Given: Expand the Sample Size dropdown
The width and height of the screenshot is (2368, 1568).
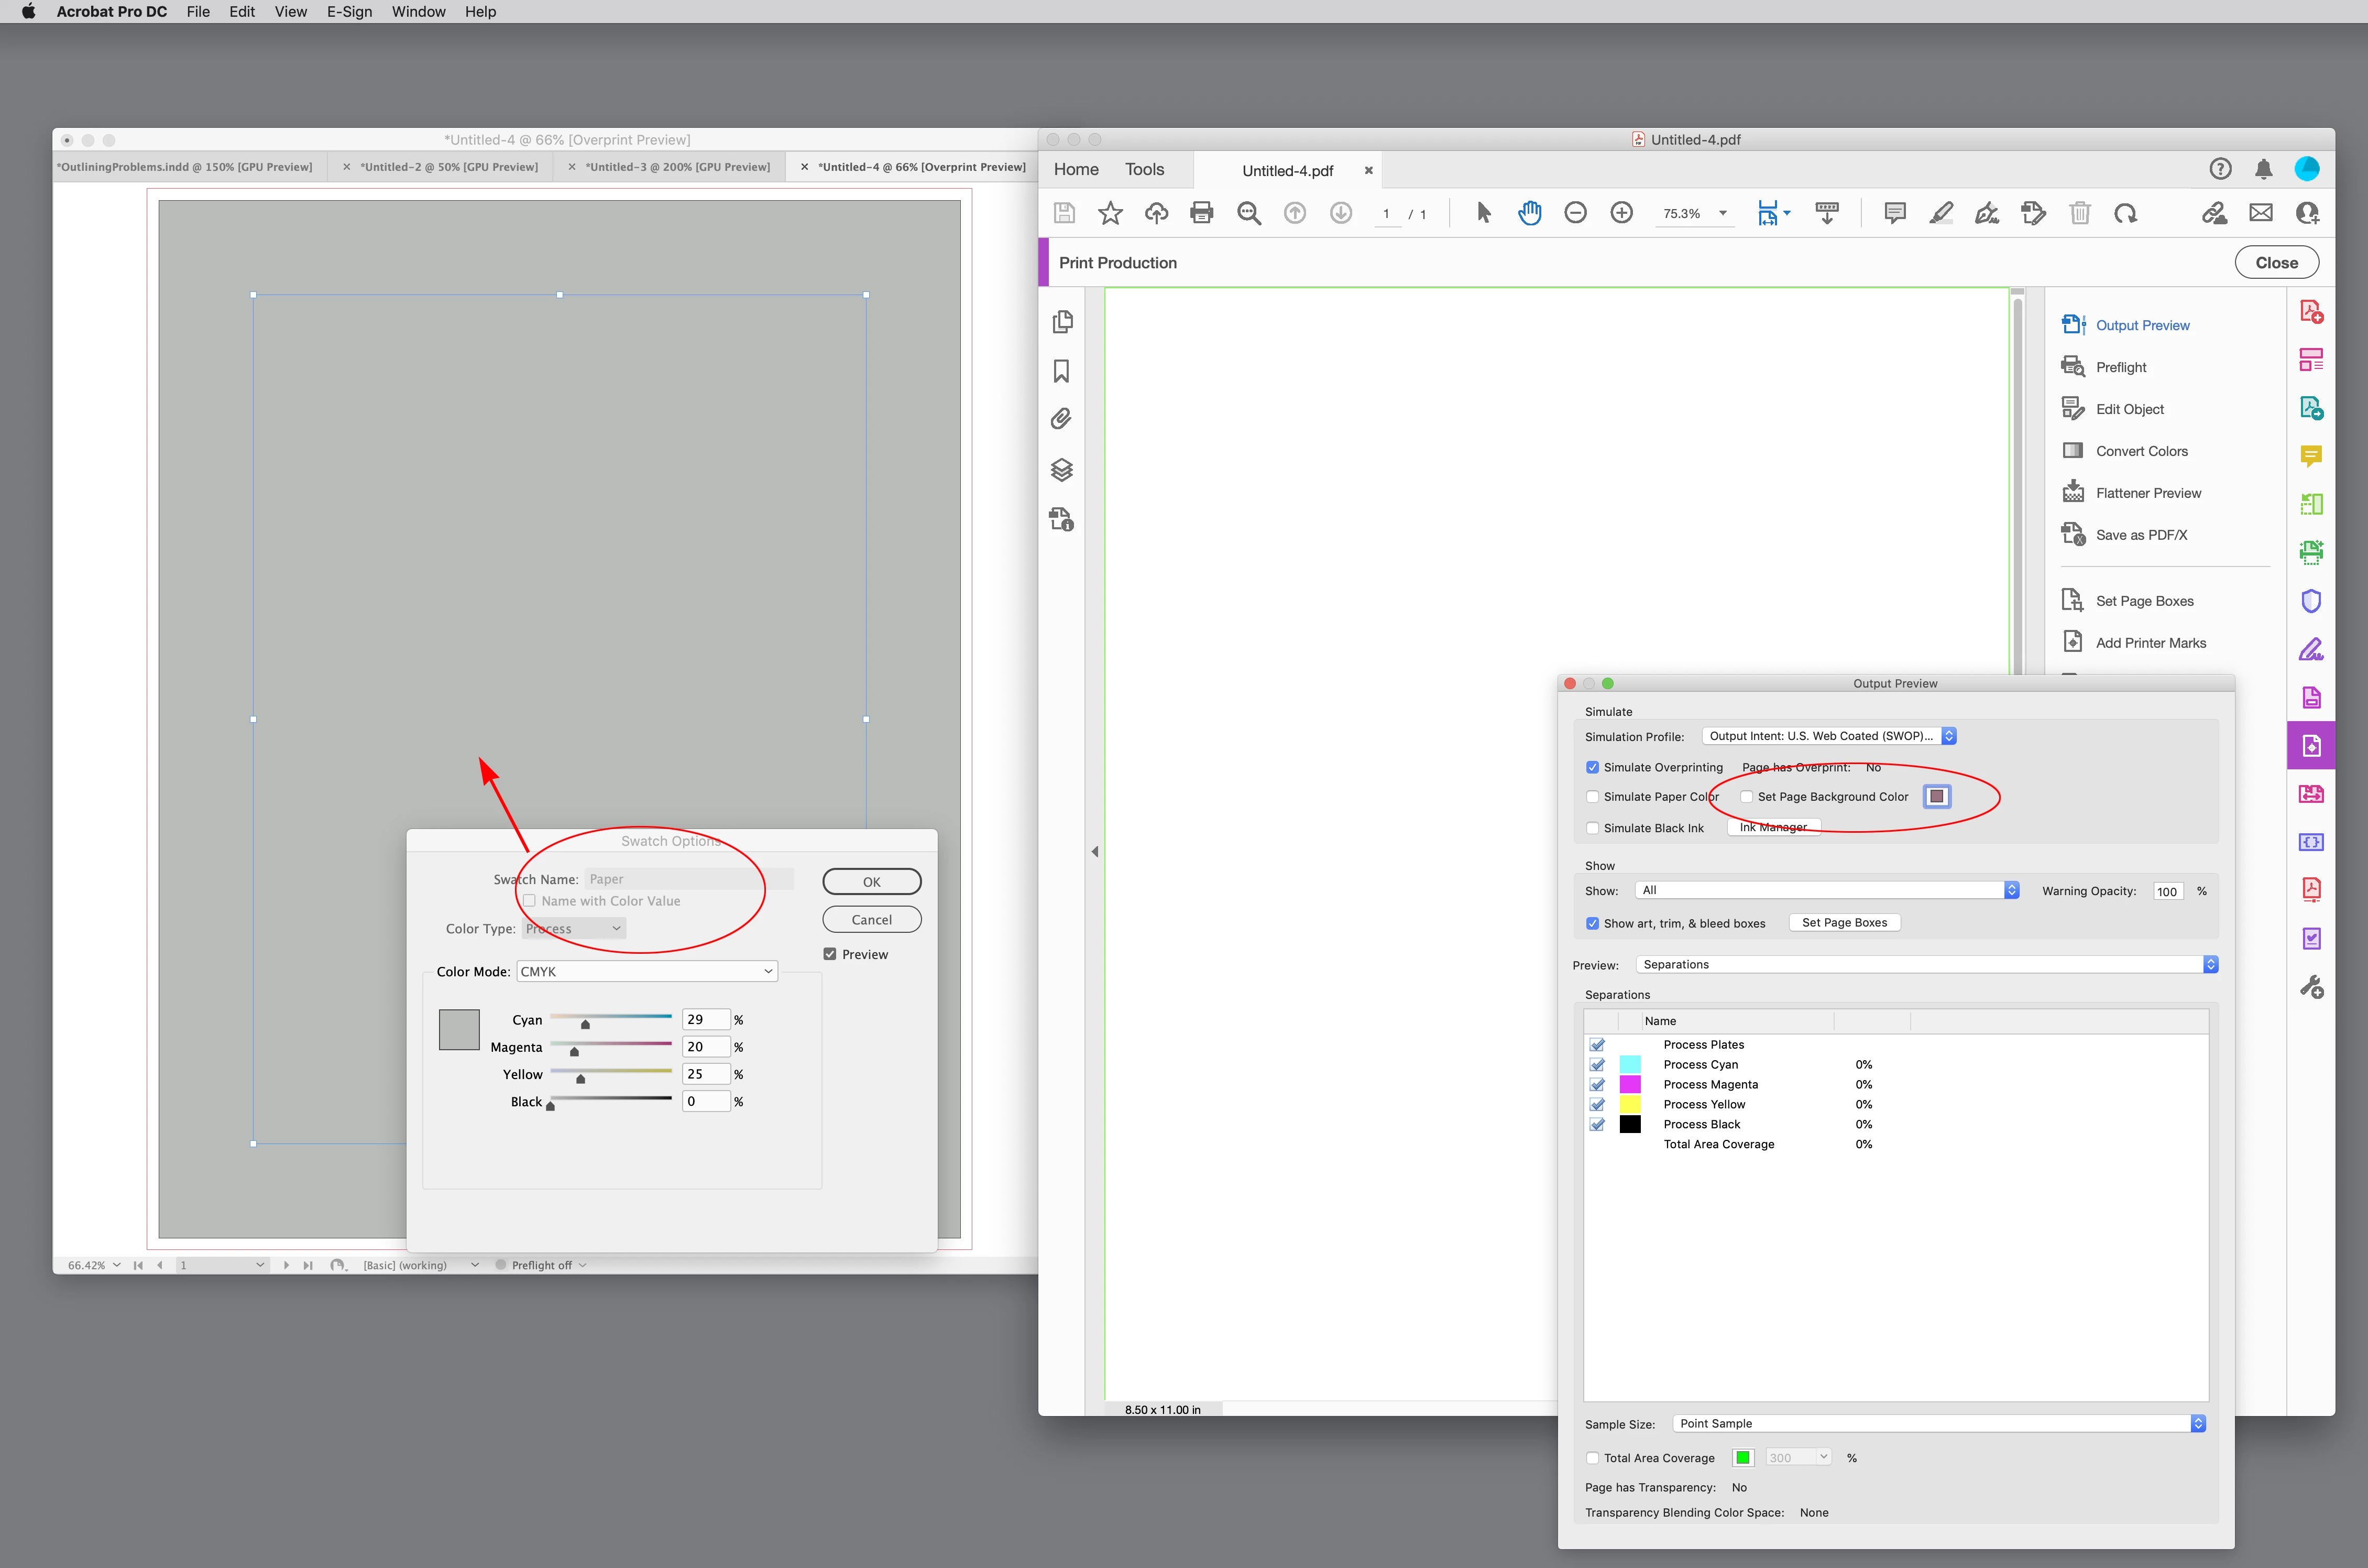Looking at the screenshot, I should [x=1938, y=1423].
